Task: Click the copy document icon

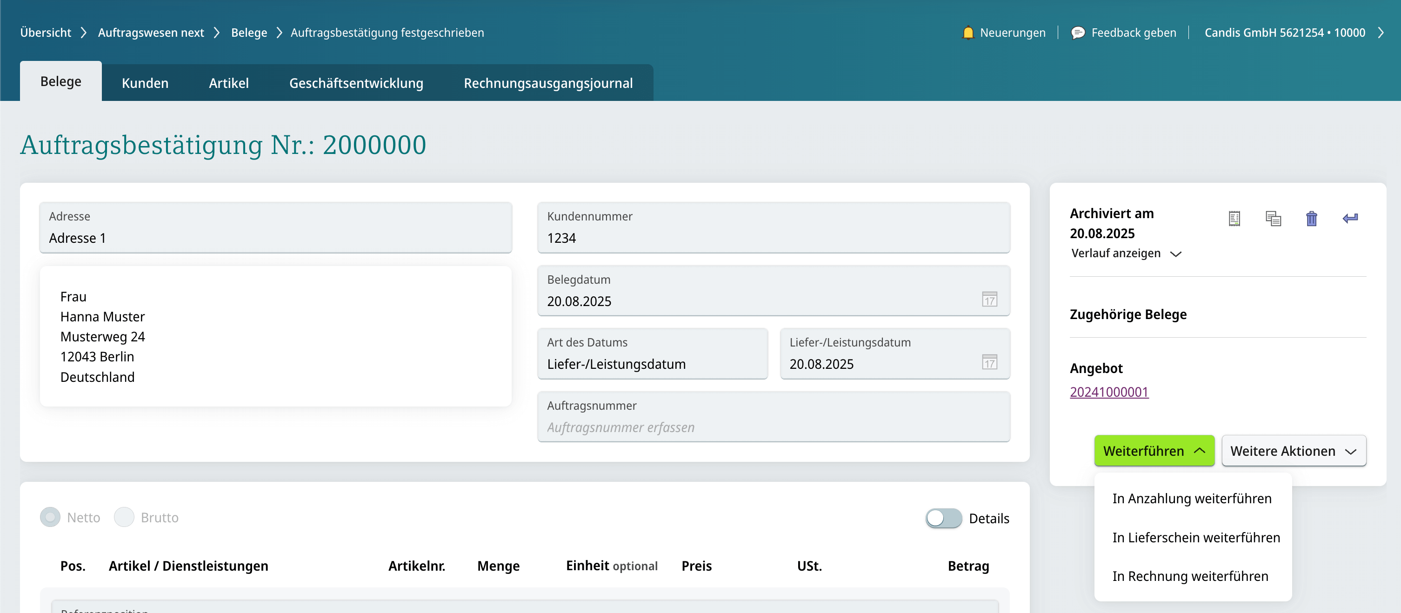Action: pyautogui.click(x=1273, y=219)
